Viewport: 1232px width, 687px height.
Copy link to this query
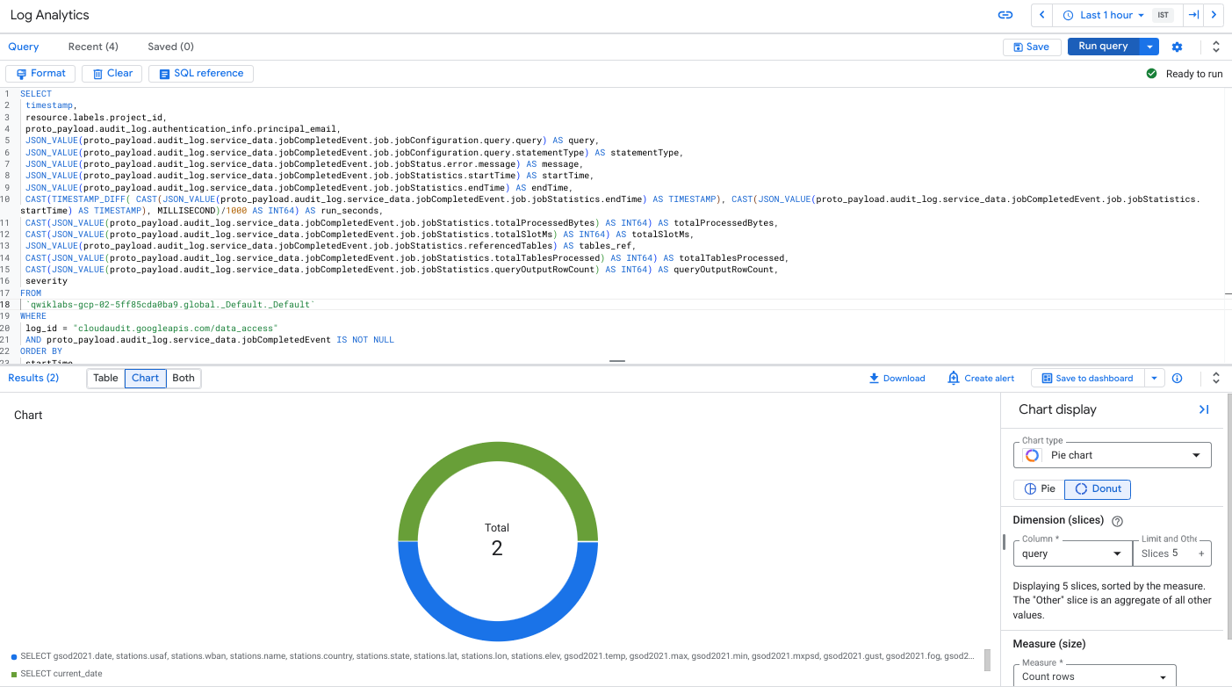pyautogui.click(x=1005, y=15)
